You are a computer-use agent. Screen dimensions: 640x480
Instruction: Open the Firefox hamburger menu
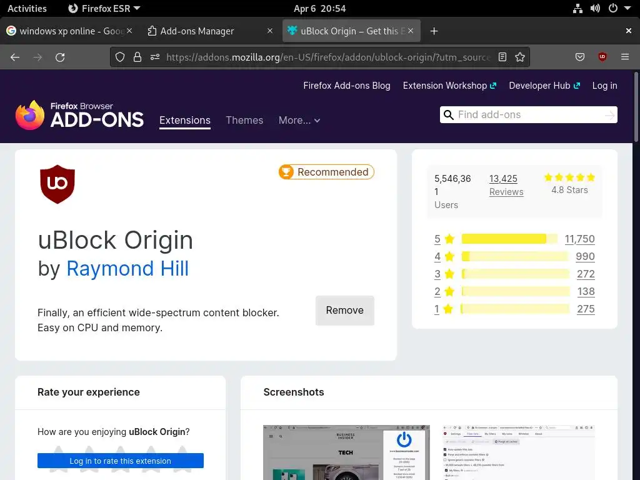pos(624,57)
